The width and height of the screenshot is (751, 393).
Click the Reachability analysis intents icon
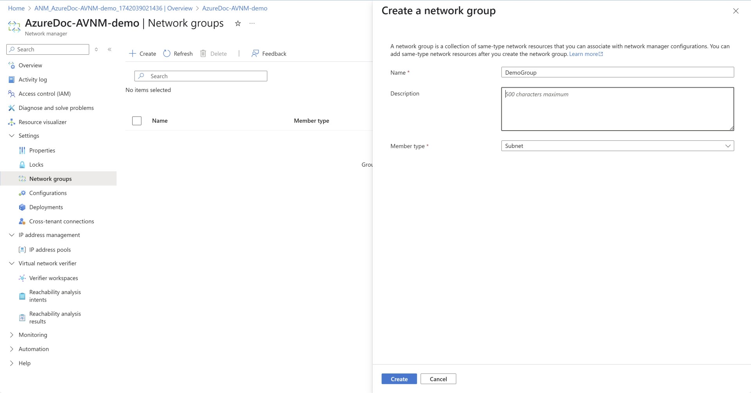tap(22, 296)
